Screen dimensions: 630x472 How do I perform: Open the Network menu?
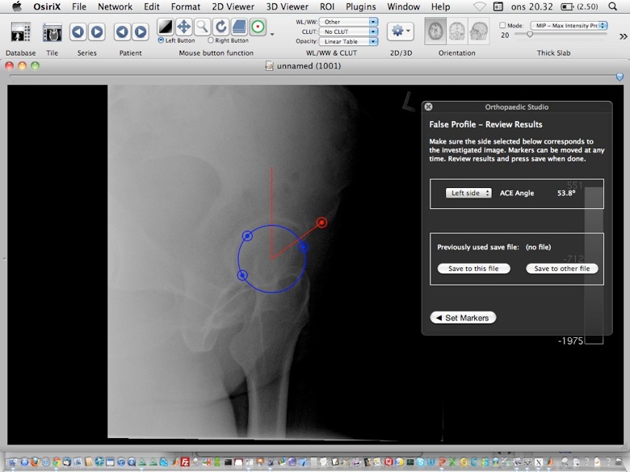[x=115, y=6]
